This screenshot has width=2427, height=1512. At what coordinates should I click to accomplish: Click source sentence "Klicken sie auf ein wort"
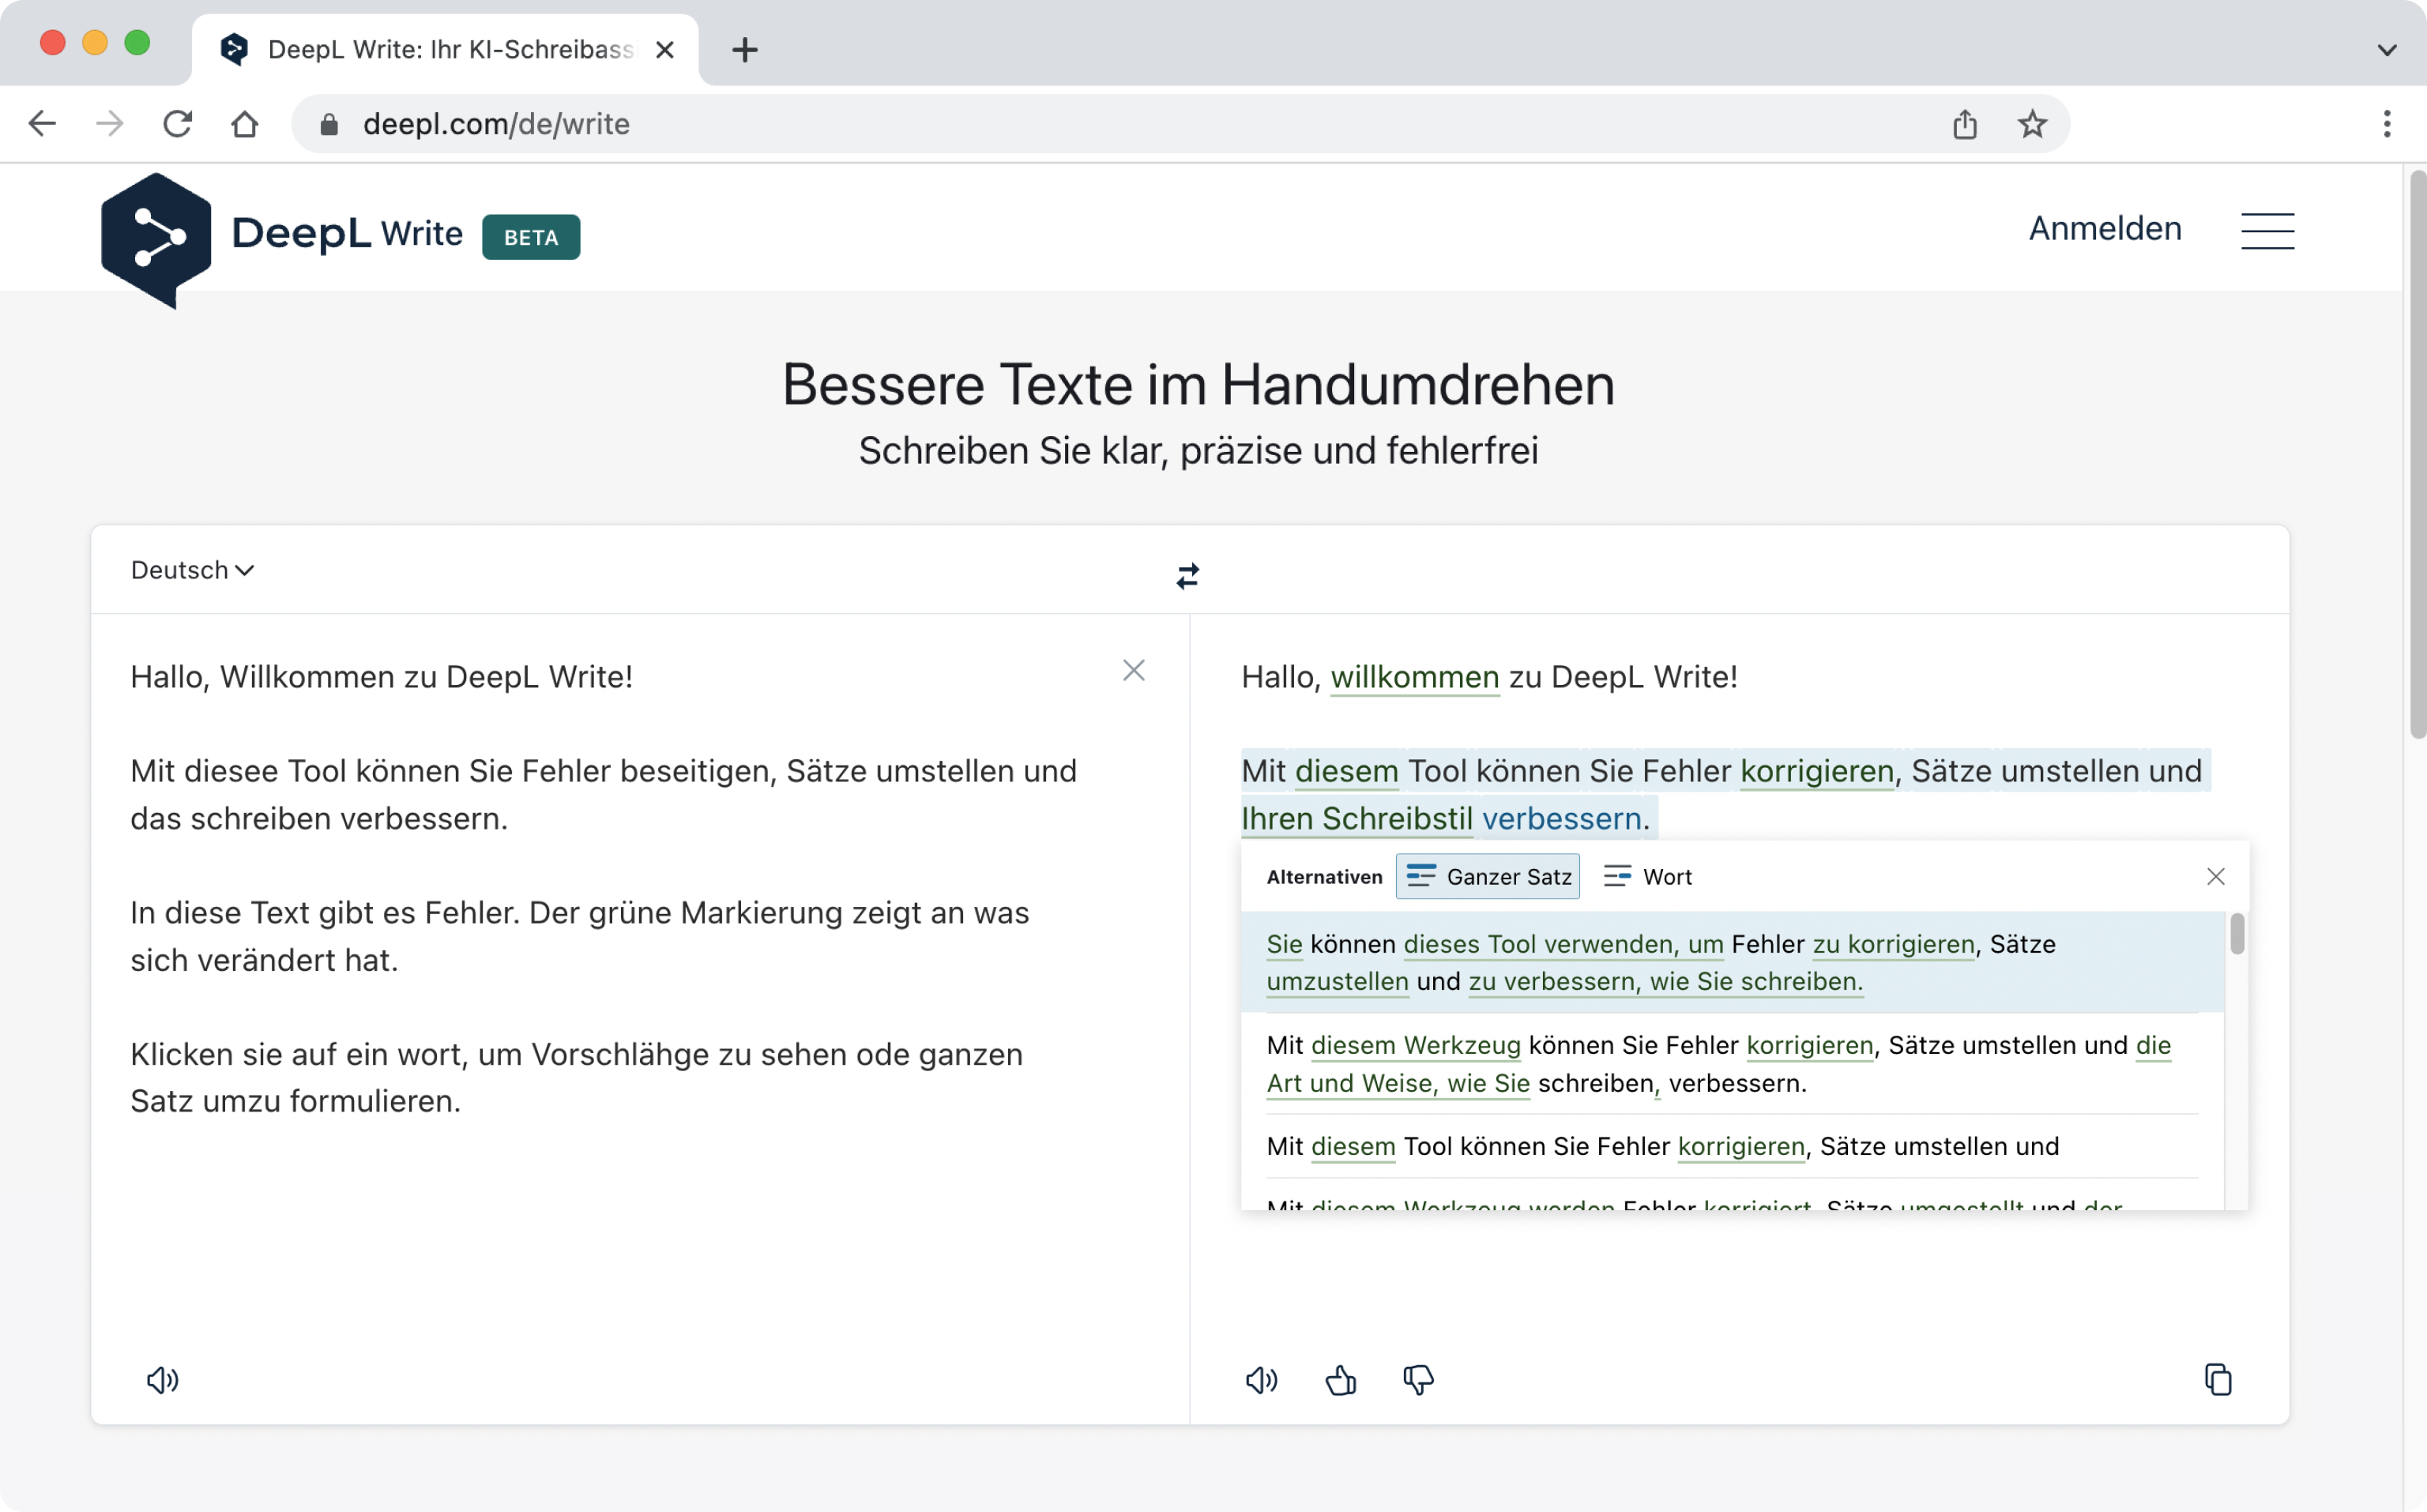(x=299, y=1054)
